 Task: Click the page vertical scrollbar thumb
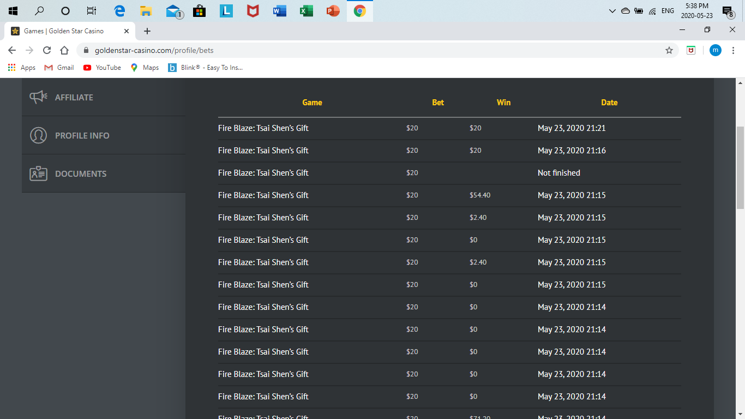pyautogui.click(x=740, y=167)
